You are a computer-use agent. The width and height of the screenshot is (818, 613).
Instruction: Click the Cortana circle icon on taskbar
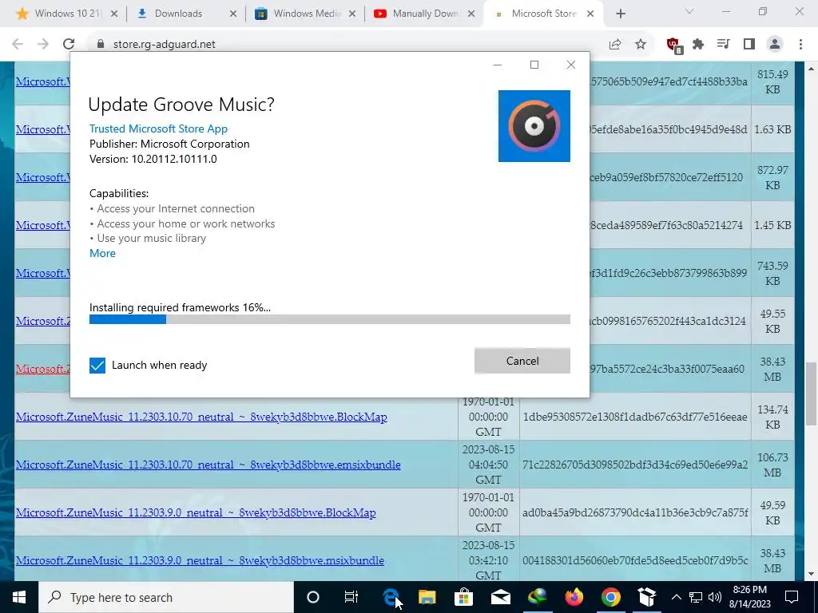coord(312,597)
